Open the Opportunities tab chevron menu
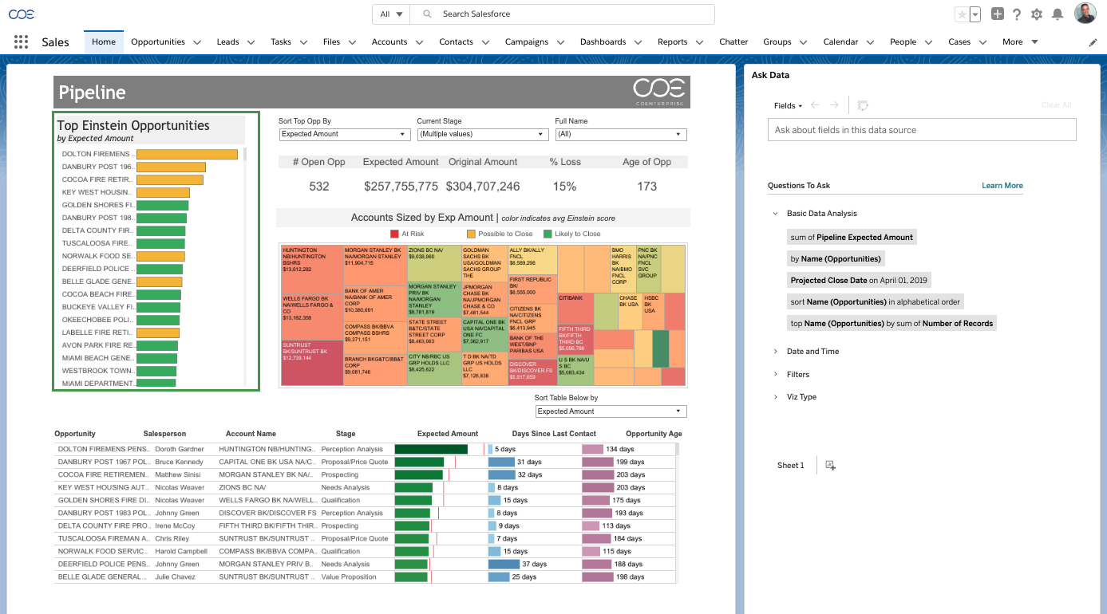The width and height of the screenshot is (1107, 614). click(x=197, y=42)
